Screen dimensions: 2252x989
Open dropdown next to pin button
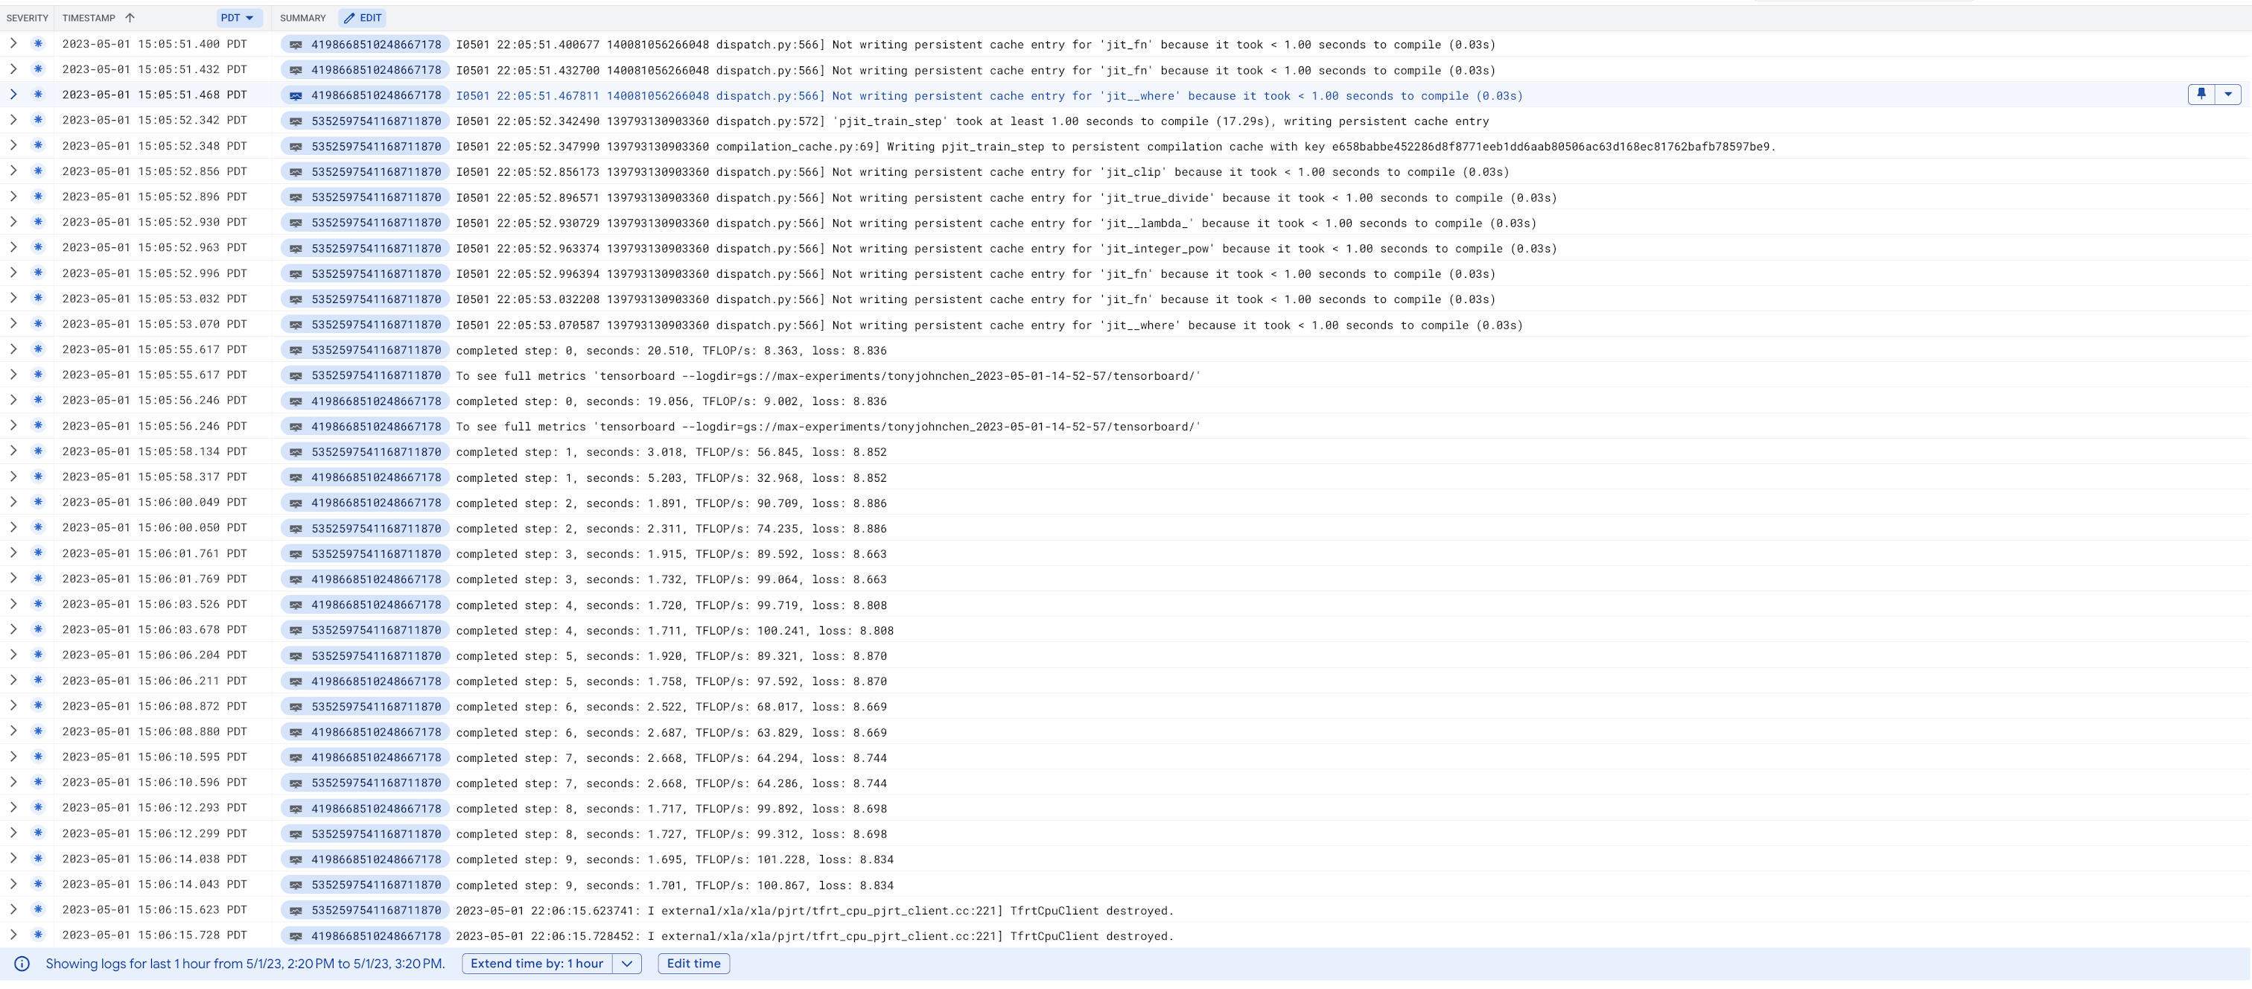coord(2228,95)
